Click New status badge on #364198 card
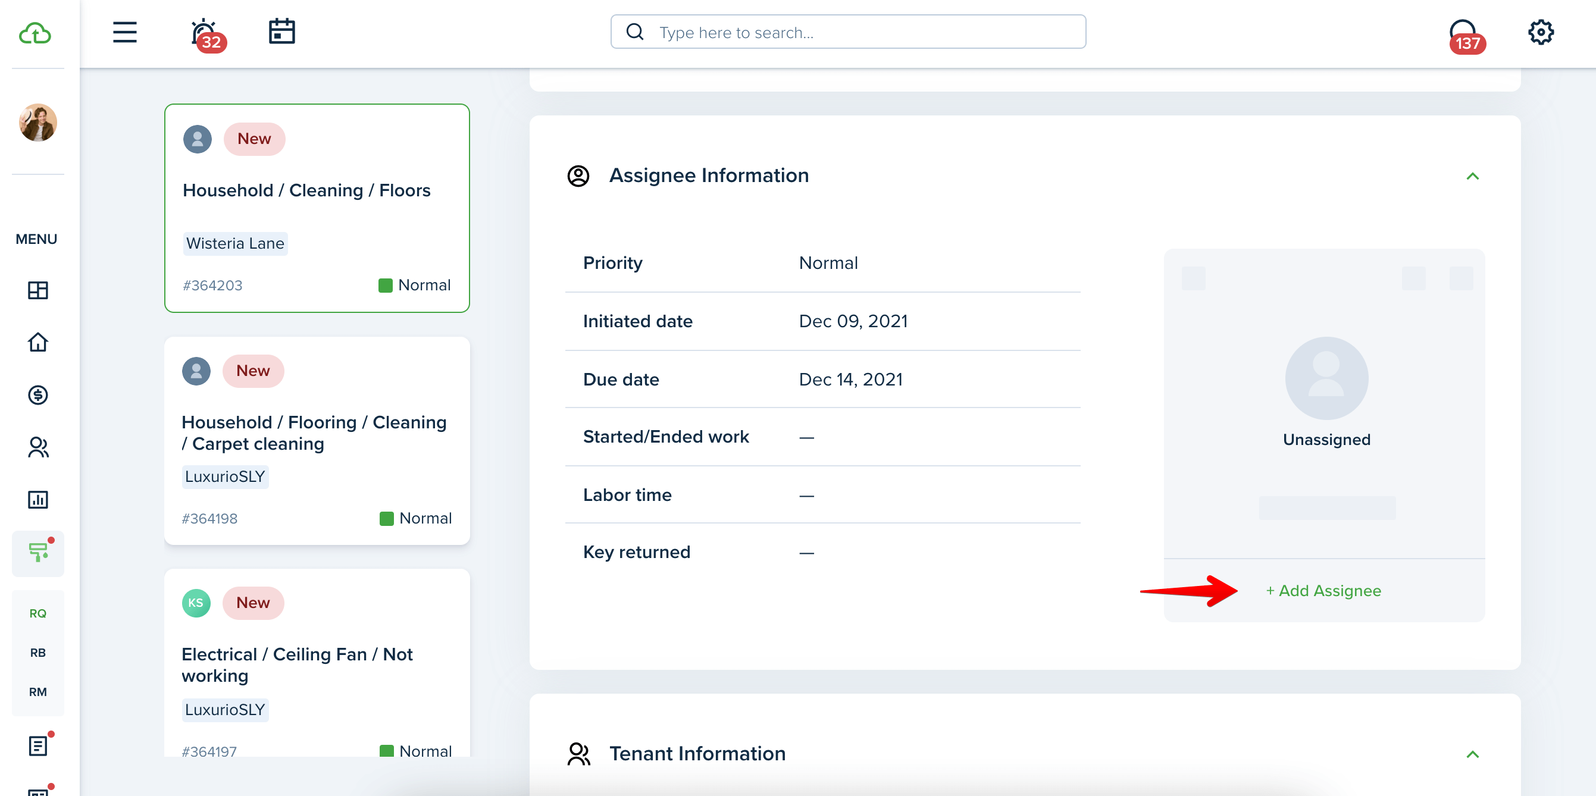The image size is (1596, 796). [x=253, y=371]
